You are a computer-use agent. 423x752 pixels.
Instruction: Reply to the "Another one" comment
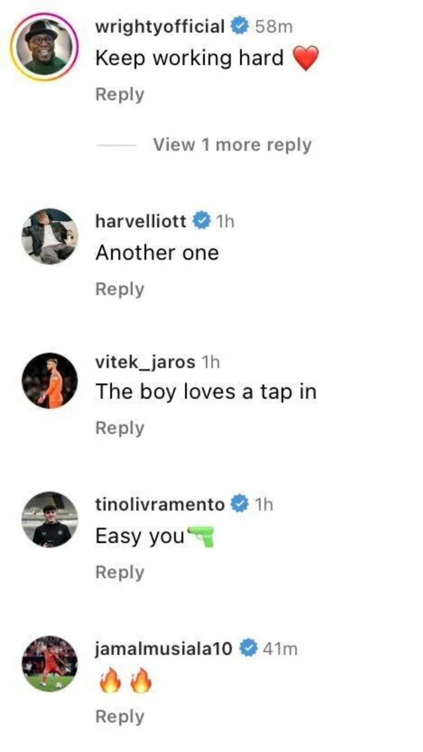click(120, 289)
